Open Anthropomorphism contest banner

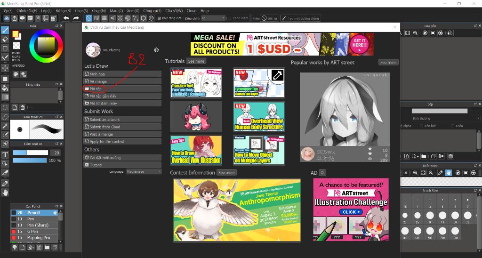coord(237,210)
